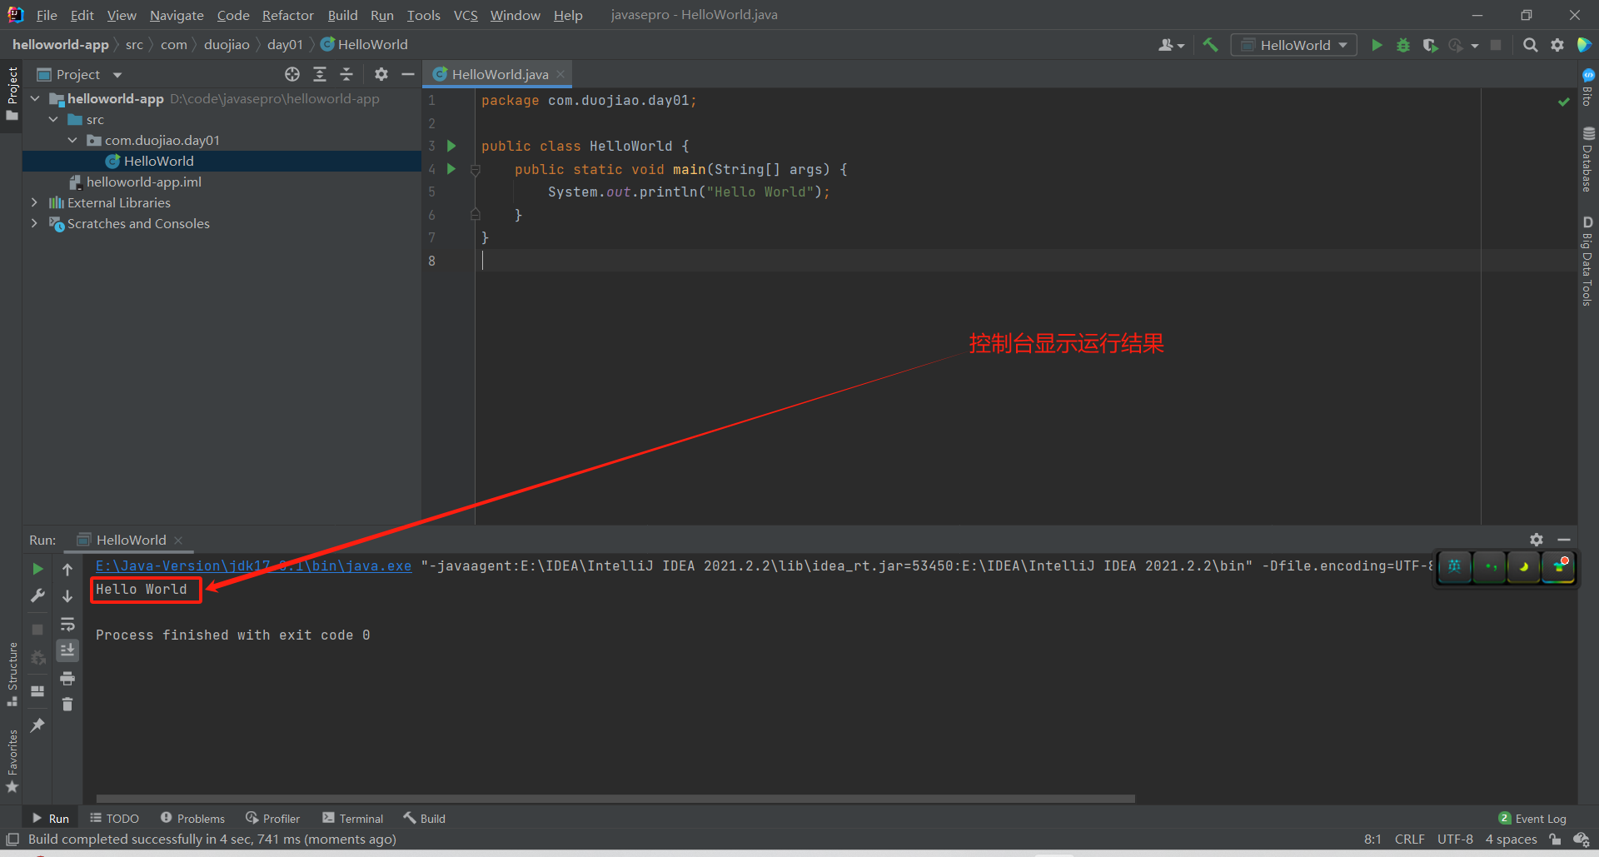Run with Coverage from toolbar
Viewport: 1599px width, 857px height.
click(x=1430, y=45)
